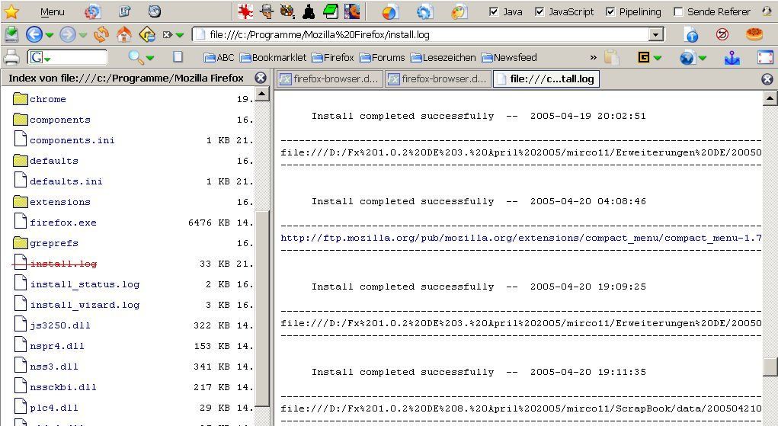Close current tab with X button

[767, 79]
